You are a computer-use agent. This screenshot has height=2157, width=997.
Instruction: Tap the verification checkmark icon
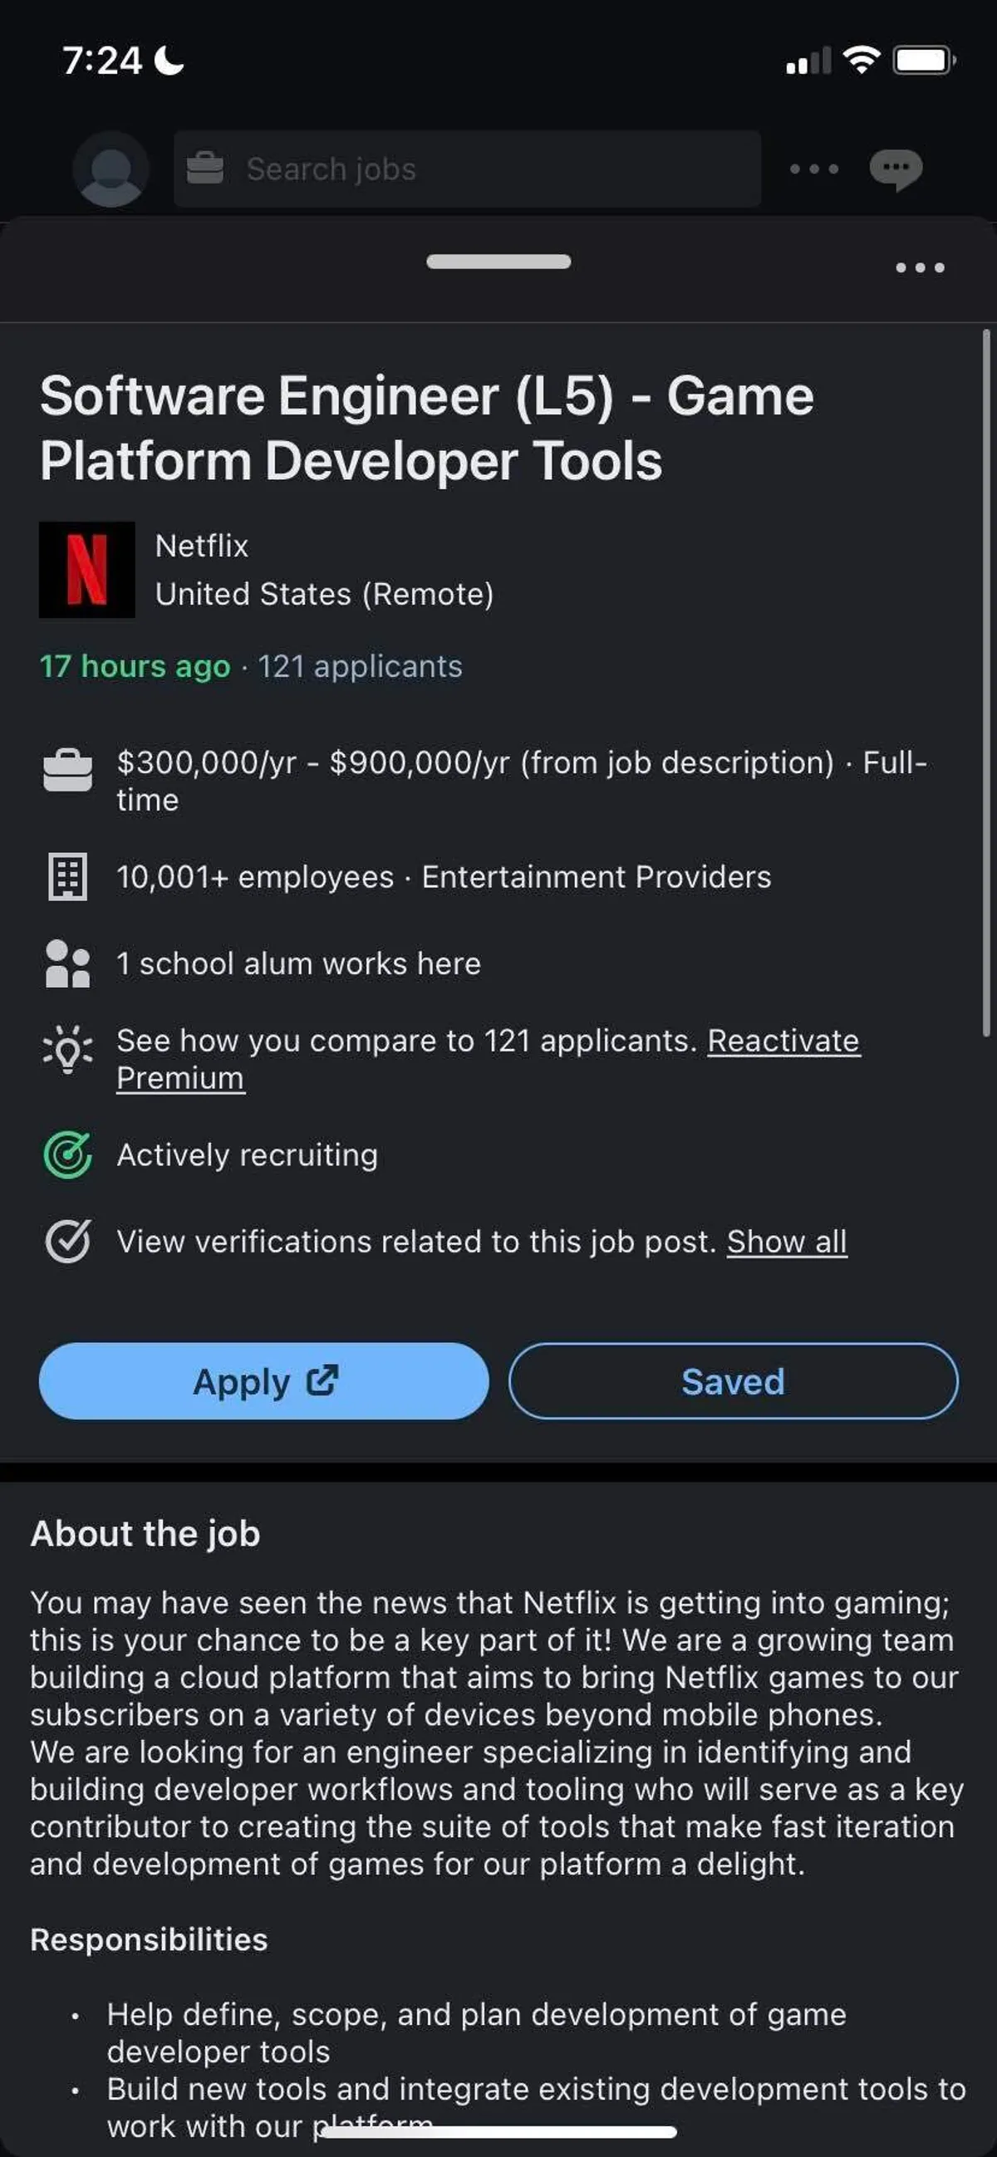67,1241
